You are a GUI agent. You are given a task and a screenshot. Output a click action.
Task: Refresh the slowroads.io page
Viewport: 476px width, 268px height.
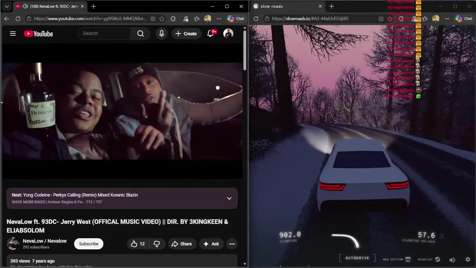256,19
